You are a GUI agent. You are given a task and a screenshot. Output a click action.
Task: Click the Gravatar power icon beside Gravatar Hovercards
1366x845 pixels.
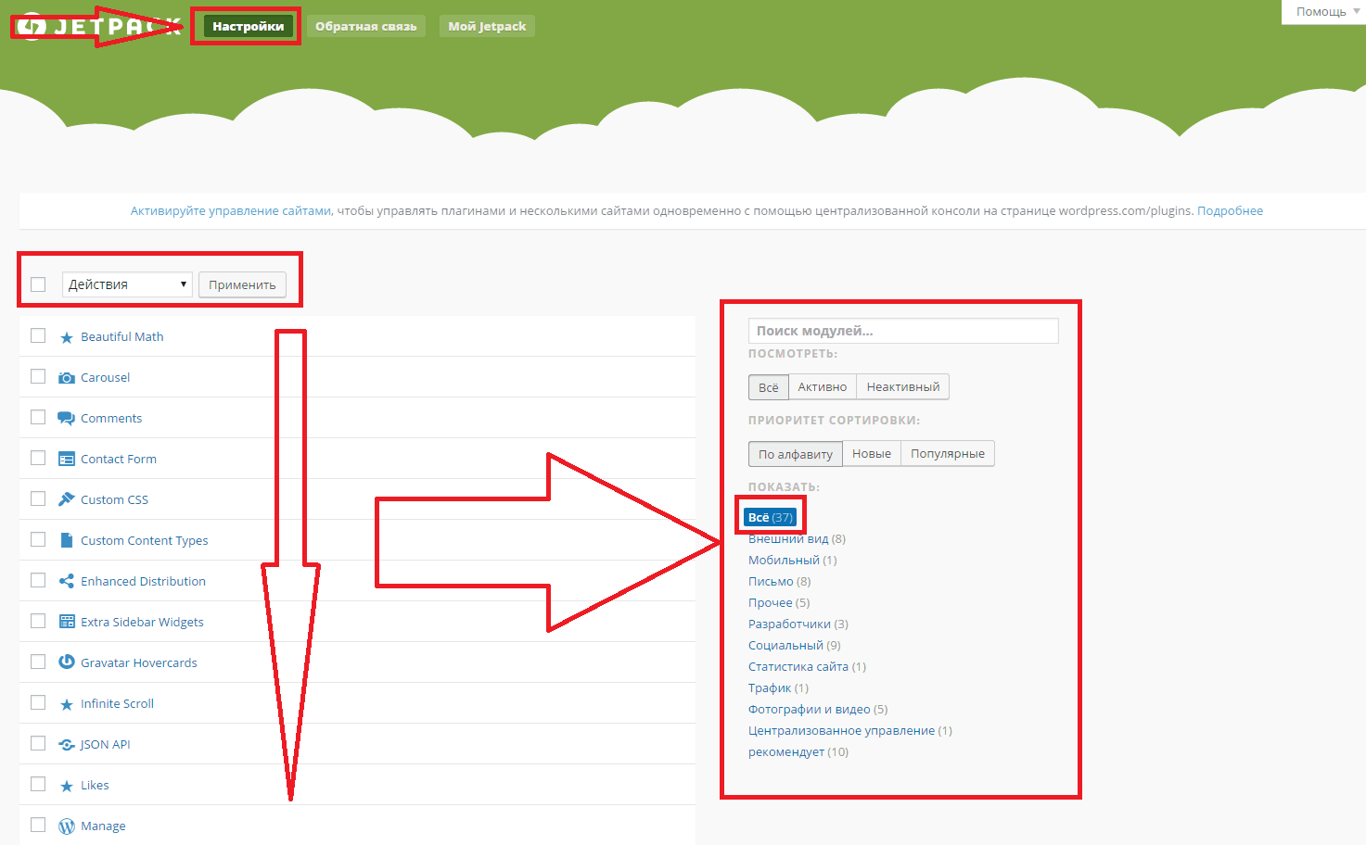click(x=67, y=662)
